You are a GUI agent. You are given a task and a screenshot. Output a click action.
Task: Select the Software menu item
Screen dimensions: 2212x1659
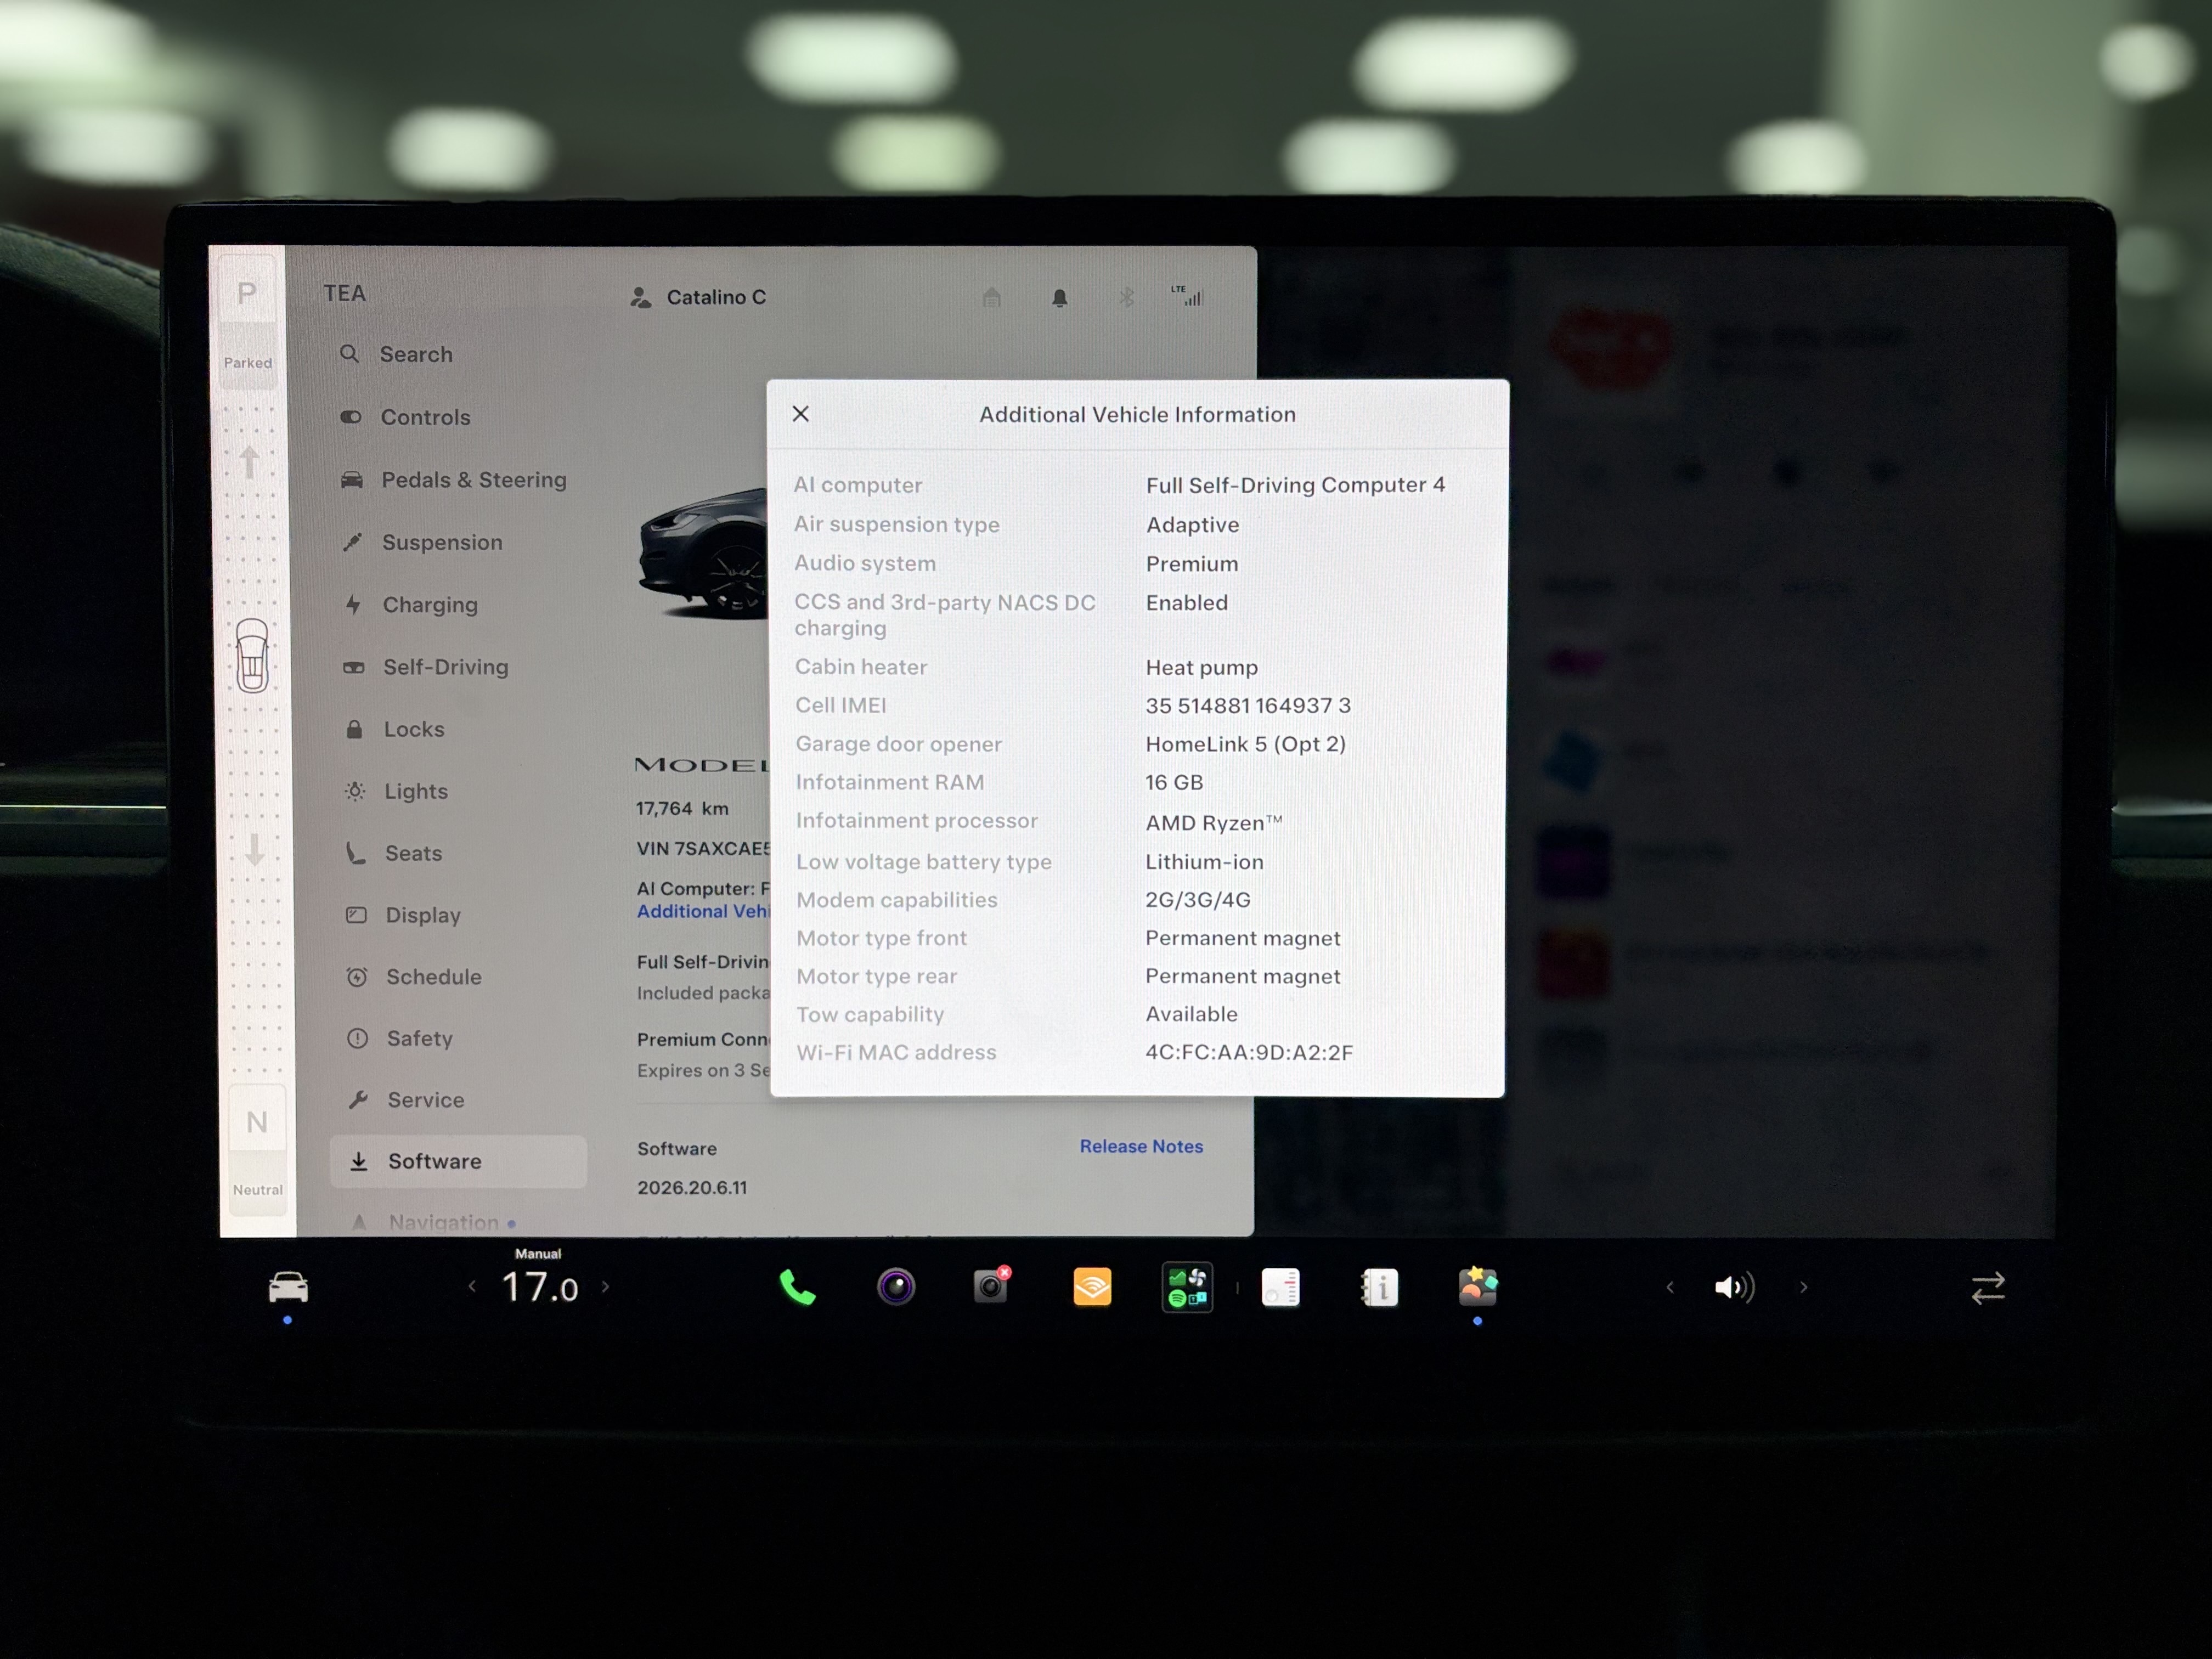(458, 1162)
